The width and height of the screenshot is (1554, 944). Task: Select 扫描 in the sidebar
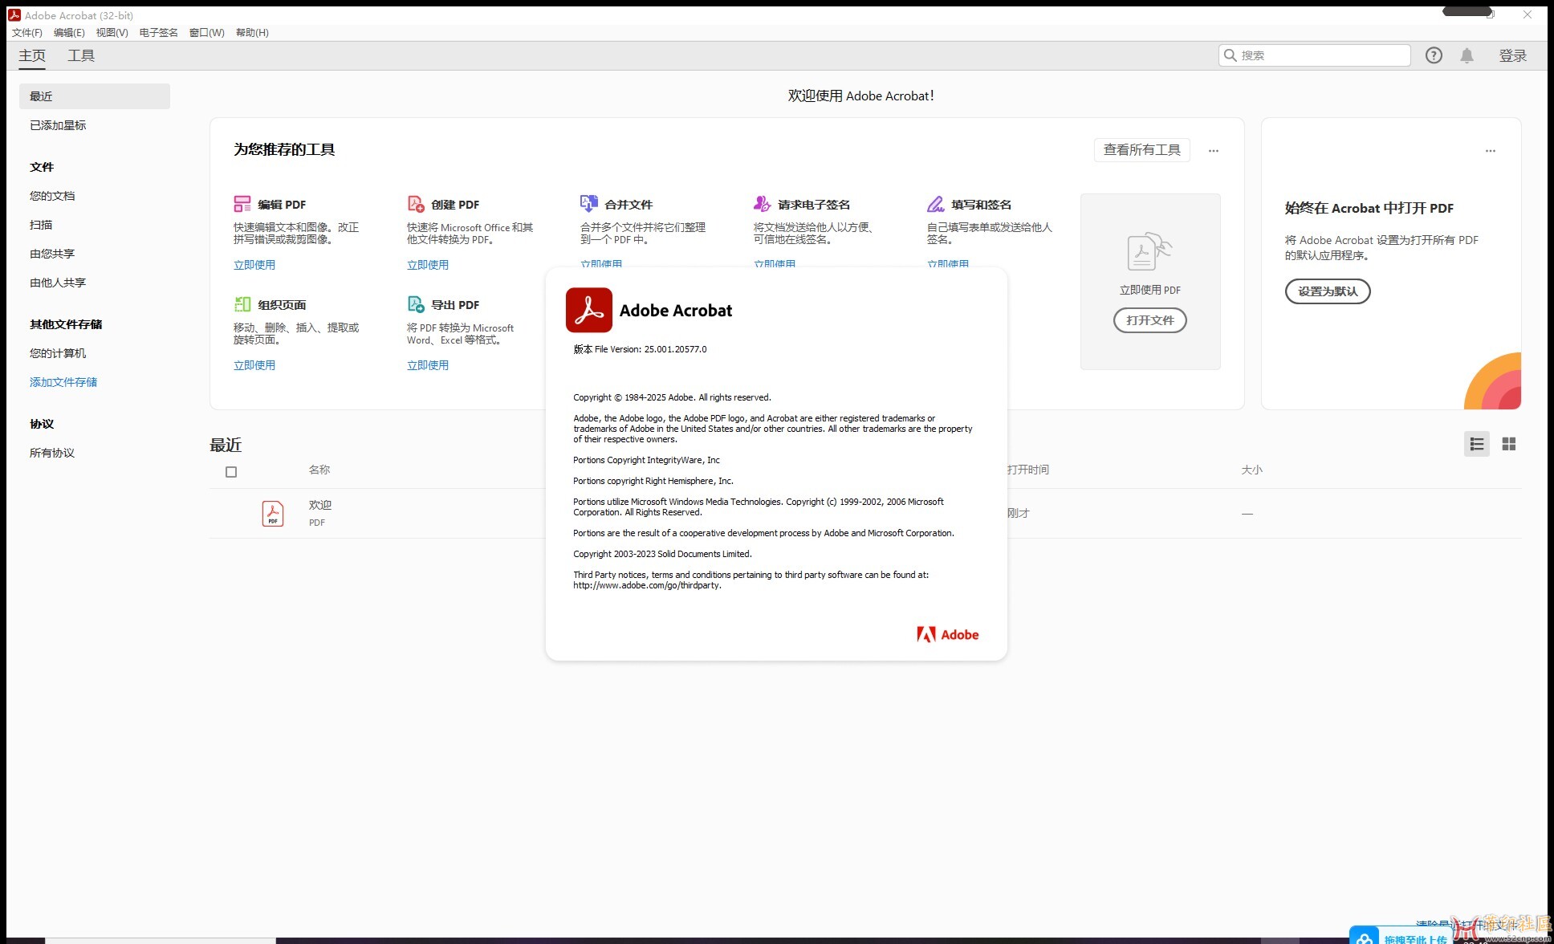click(x=41, y=225)
